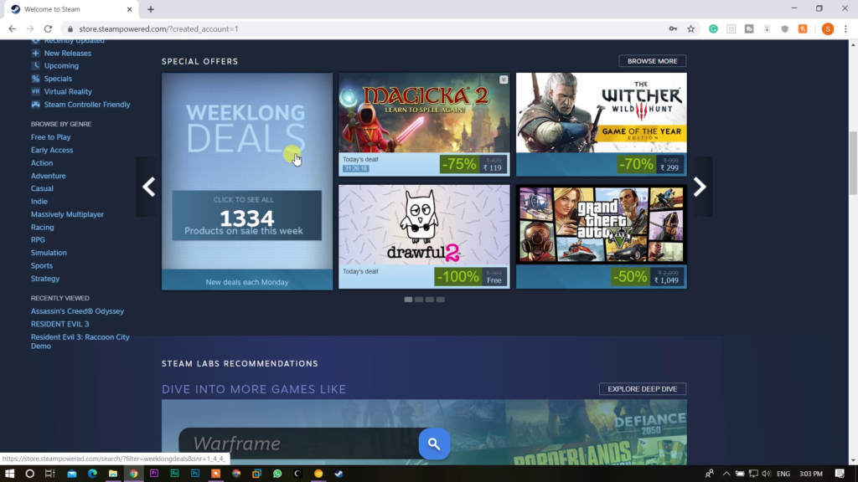Click to see all 1334 products
This screenshot has width=858, height=482.
[x=247, y=215]
